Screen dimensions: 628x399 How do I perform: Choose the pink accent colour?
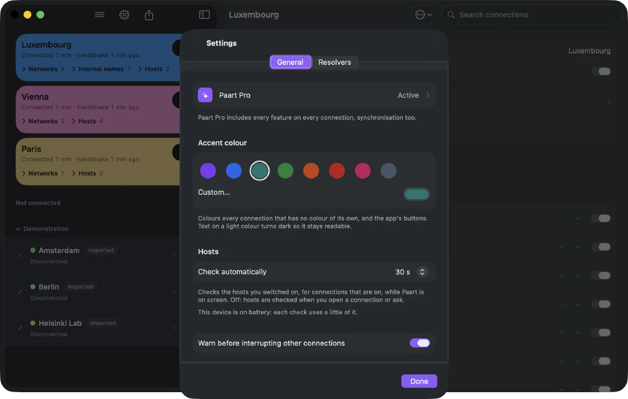(x=363, y=170)
